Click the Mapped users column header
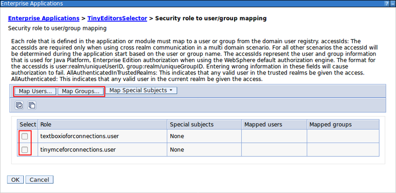Image resolution: width=396 pixels, height=193 pixels. pos(274,125)
